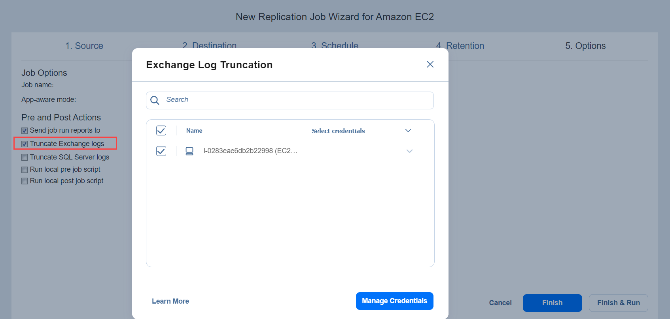
Task: Open the Select credentials header dropdown
Action: [408, 131]
